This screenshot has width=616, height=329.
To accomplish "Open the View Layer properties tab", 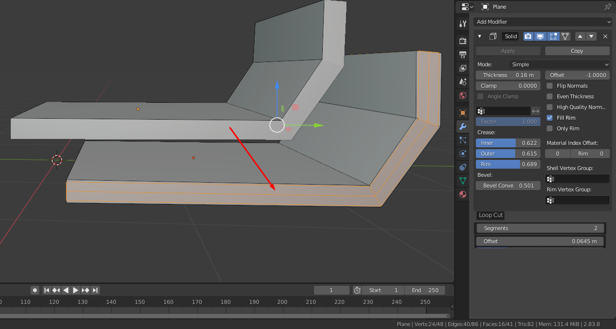I will [x=463, y=68].
